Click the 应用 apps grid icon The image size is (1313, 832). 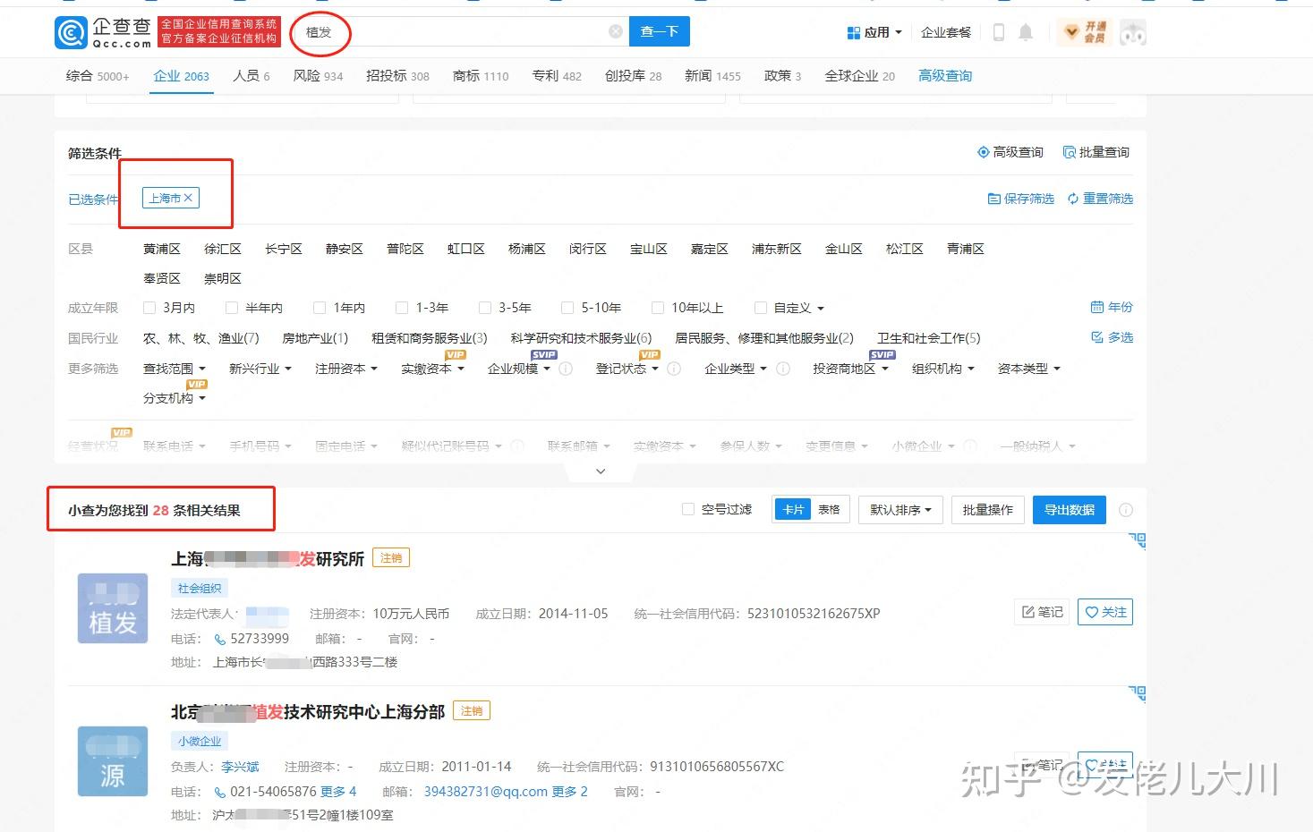coord(854,32)
